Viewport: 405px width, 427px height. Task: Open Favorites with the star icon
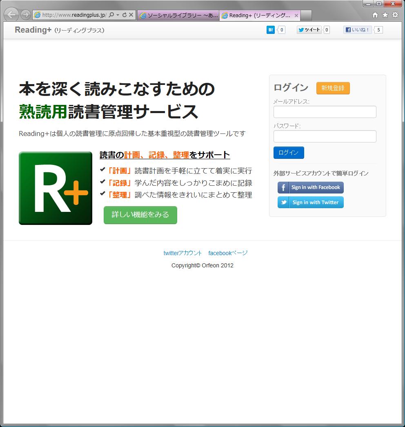coord(385,15)
